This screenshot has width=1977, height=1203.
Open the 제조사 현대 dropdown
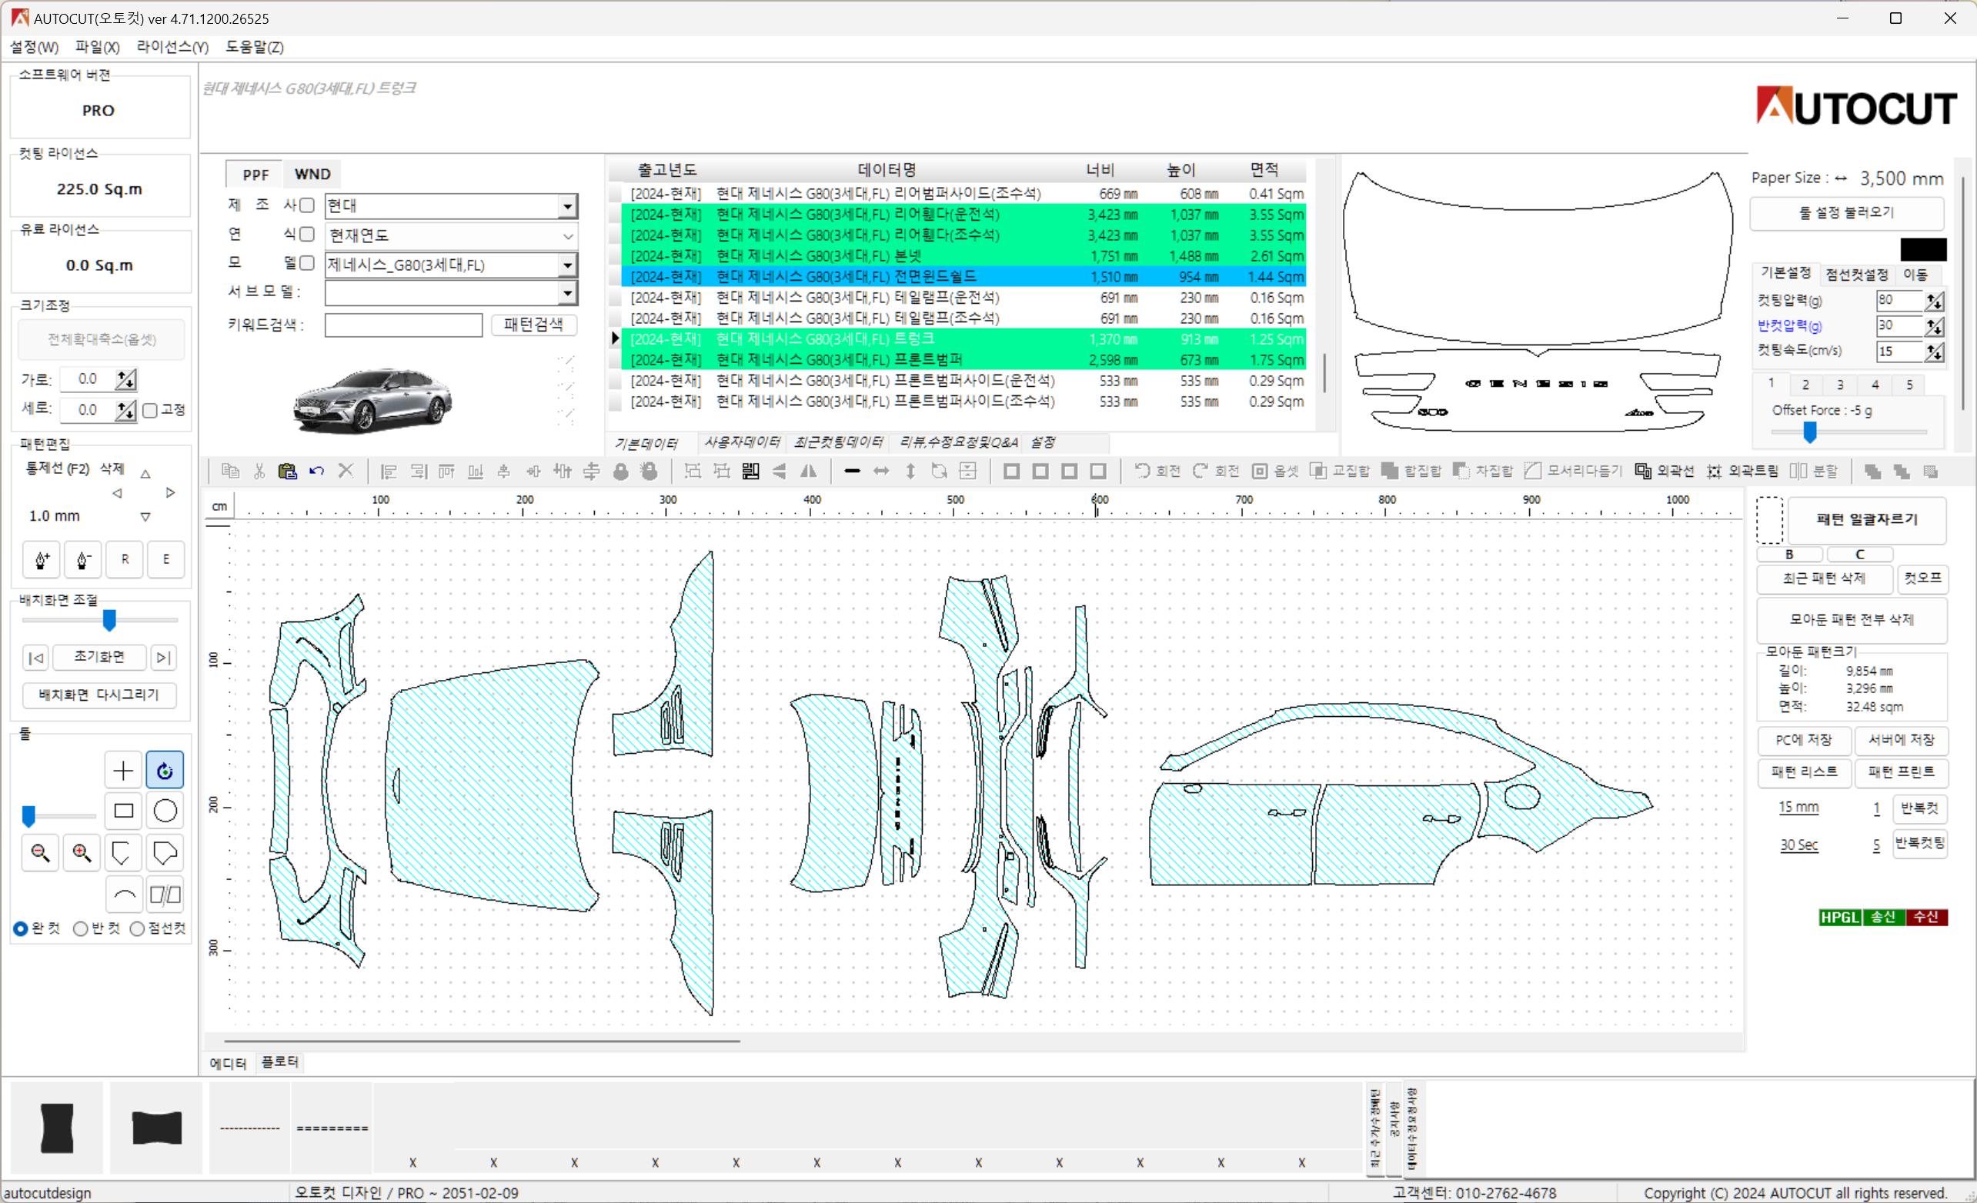point(567,206)
